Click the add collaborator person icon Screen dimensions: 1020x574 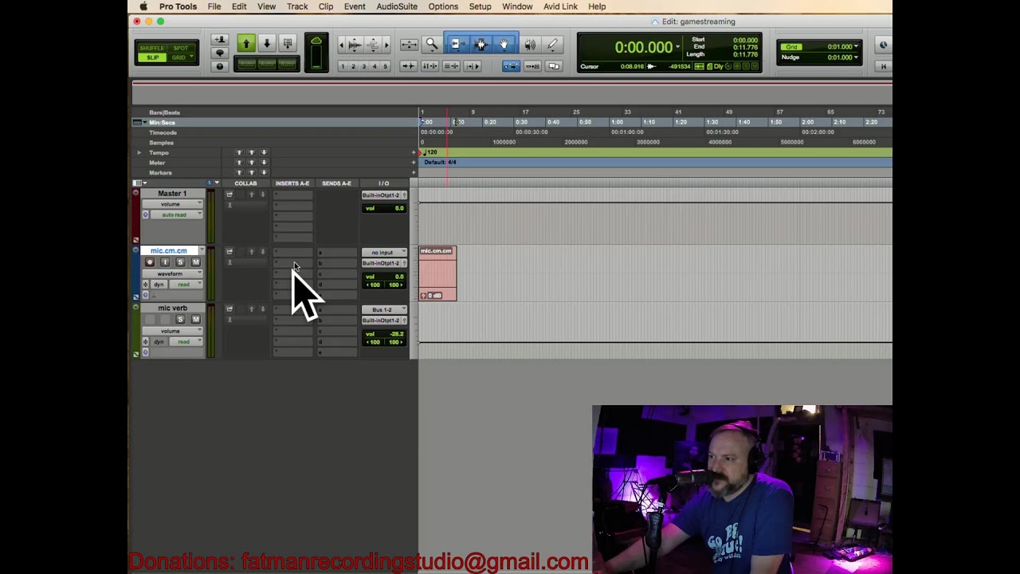(x=219, y=40)
